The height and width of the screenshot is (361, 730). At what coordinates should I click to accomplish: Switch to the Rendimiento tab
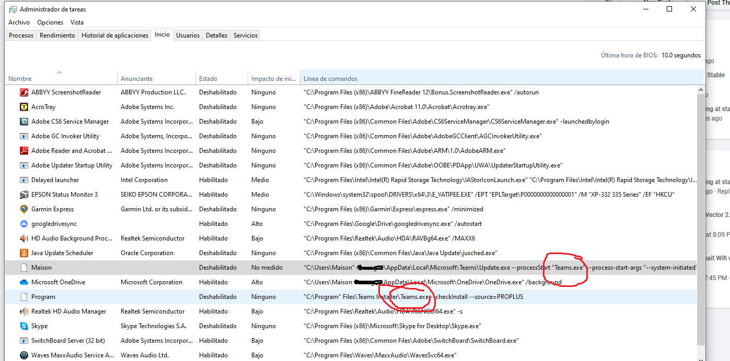click(57, 35)
